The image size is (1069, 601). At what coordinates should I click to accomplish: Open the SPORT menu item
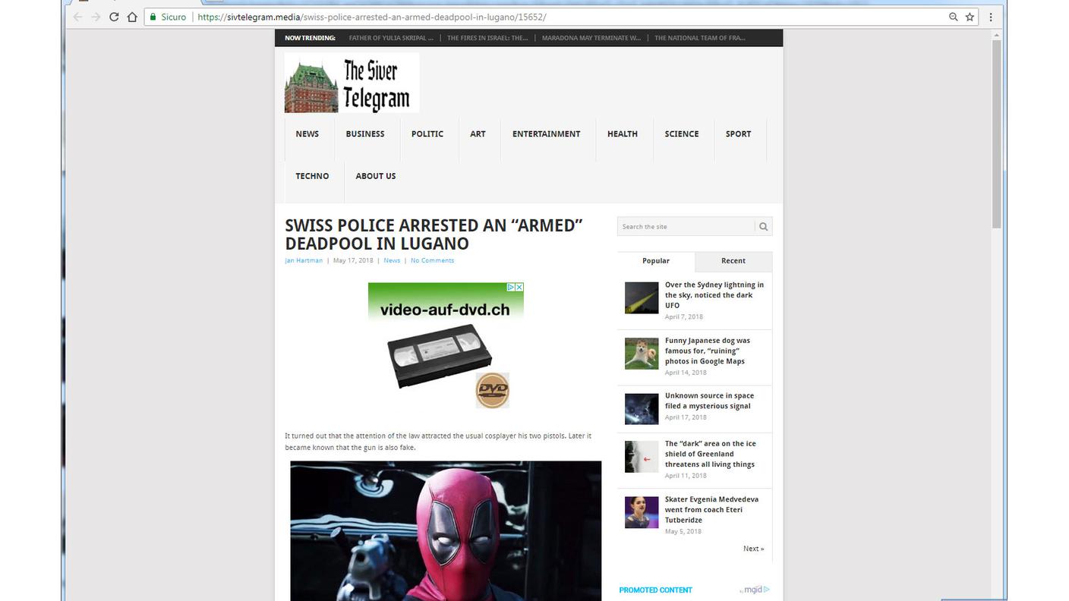point(738,134)
